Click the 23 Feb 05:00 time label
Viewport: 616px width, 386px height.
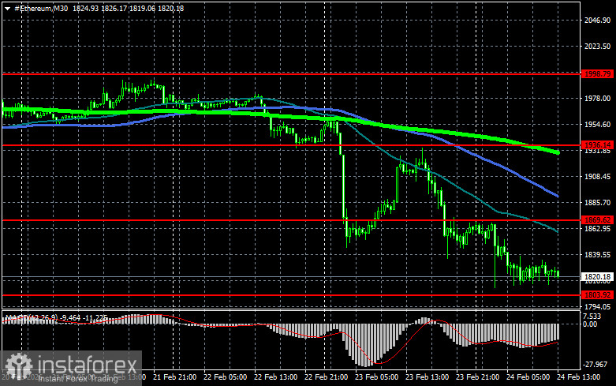click(376, 377)
